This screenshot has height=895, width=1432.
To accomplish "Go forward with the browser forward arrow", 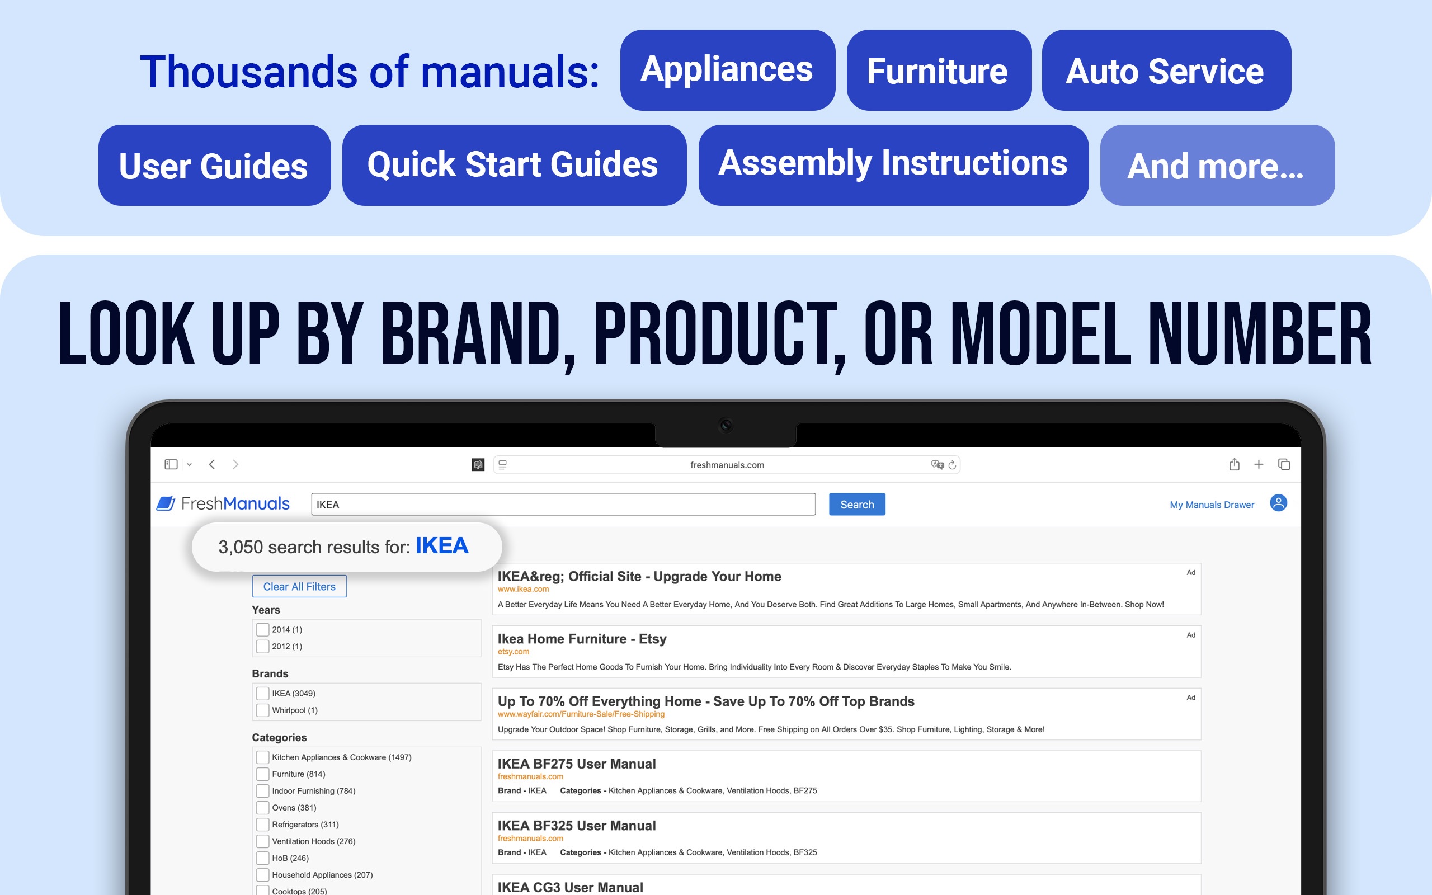I will pyautogui.click(x=235, y=464).
